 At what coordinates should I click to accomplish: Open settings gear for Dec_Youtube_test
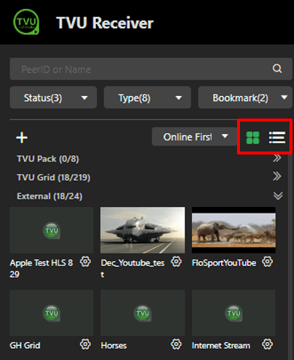(x=176, y=262)
